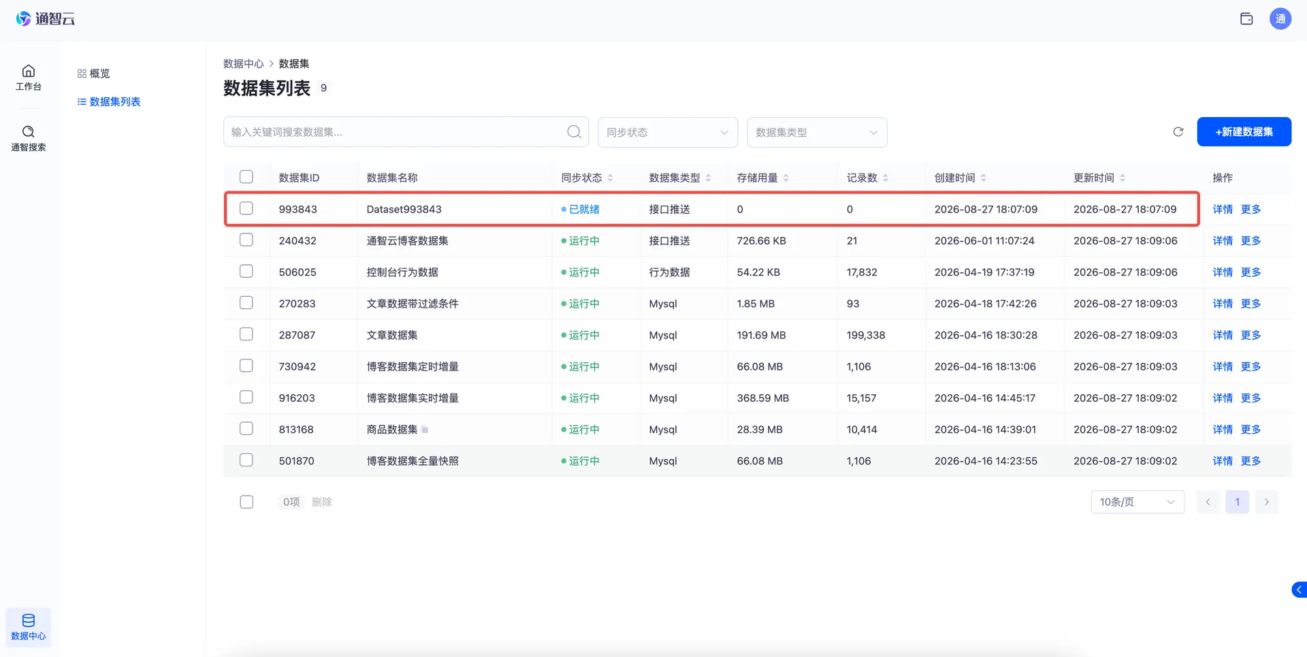
Task: Click creation time 2026-06-01 11:07:24
Action: (x=984, y=240)
